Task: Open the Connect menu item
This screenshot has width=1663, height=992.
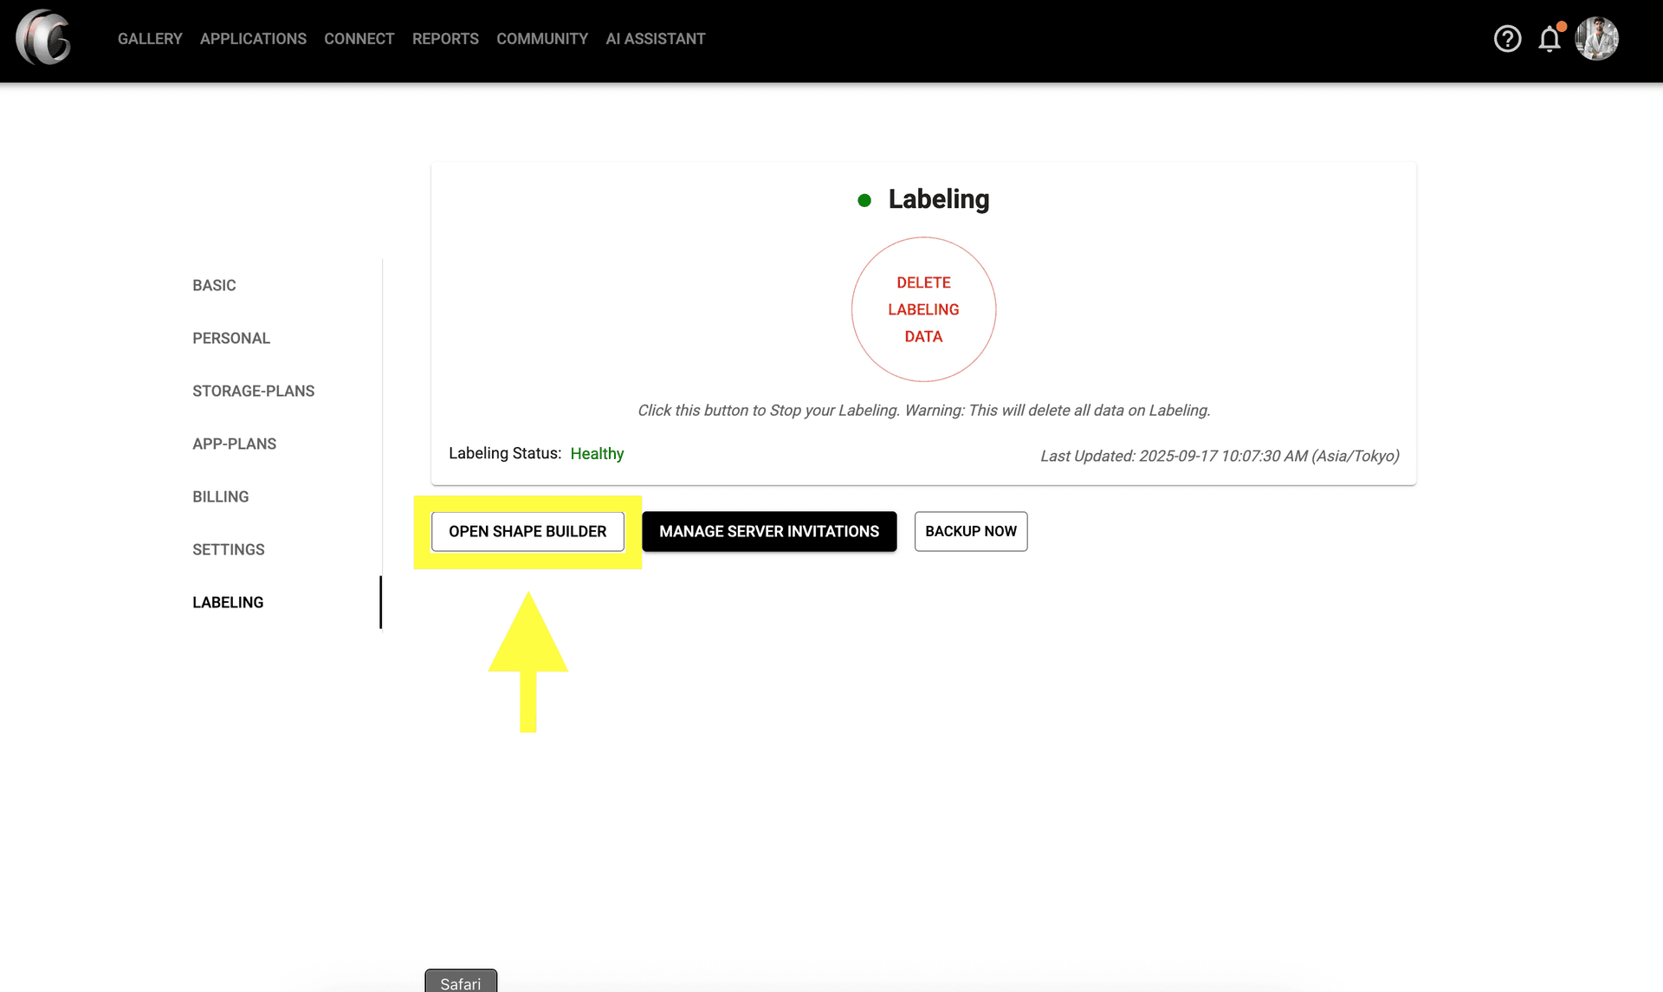Action: tap(359, 39)
